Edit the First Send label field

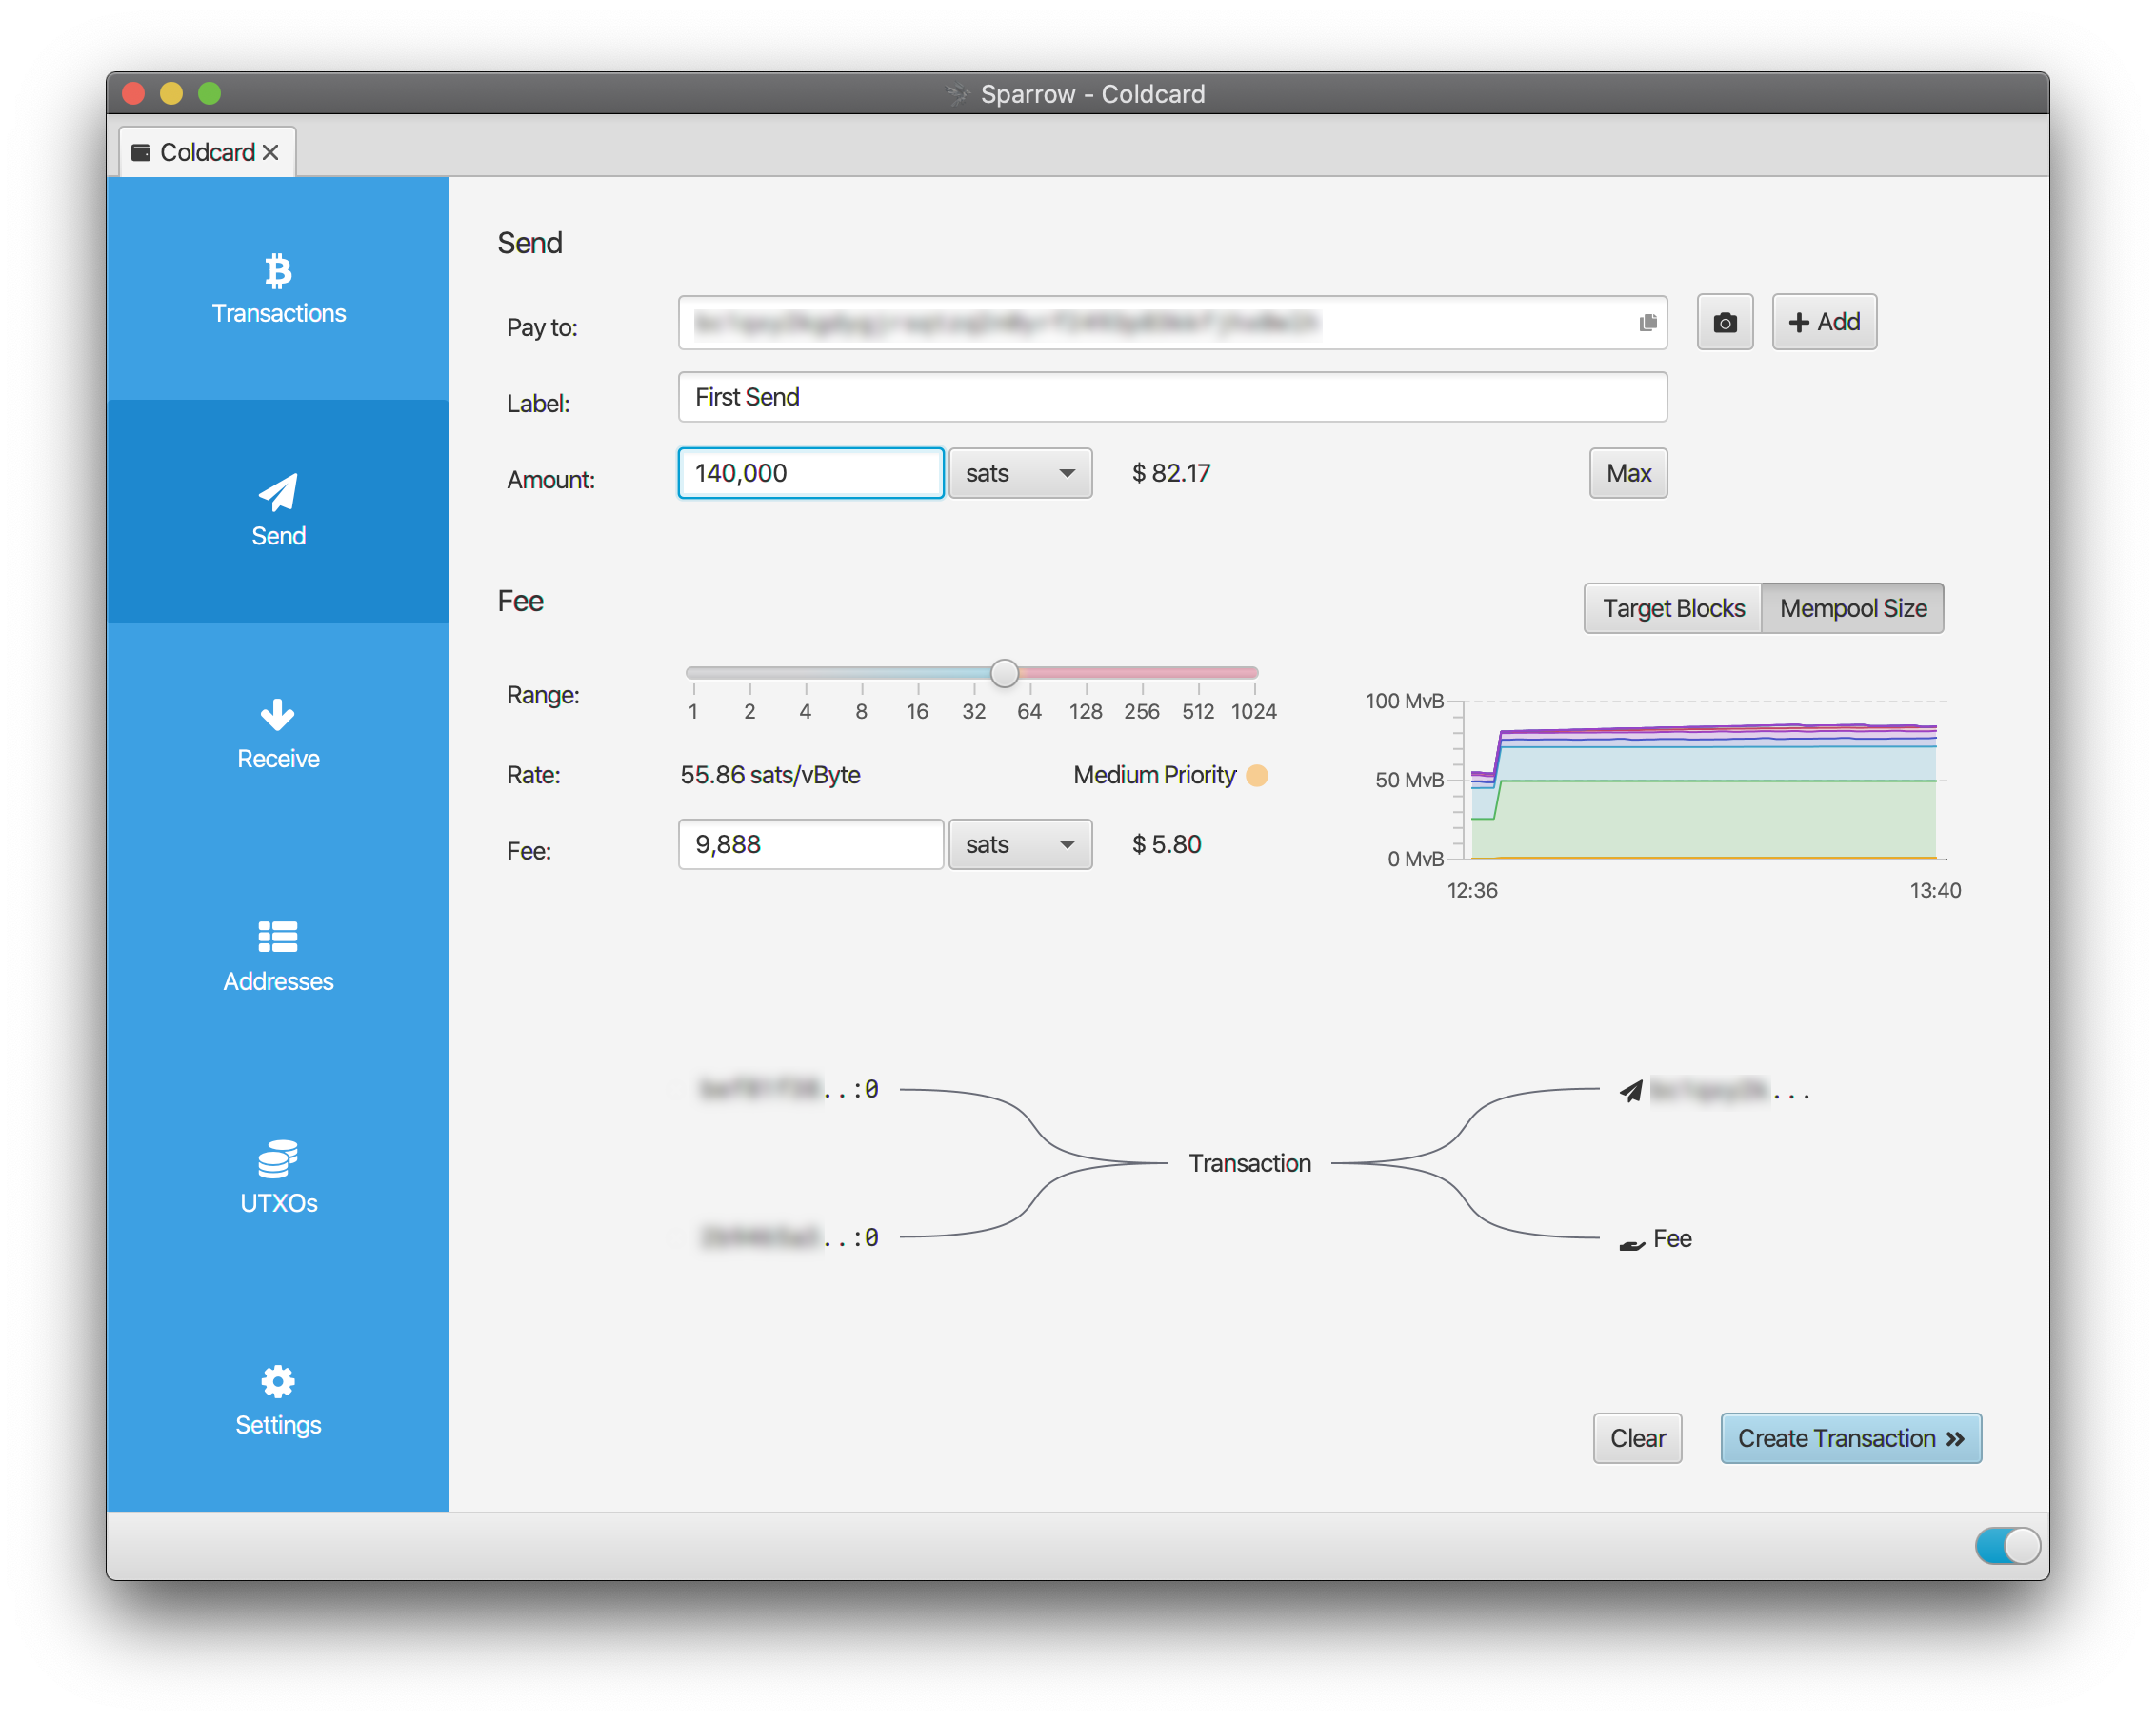1171,397
